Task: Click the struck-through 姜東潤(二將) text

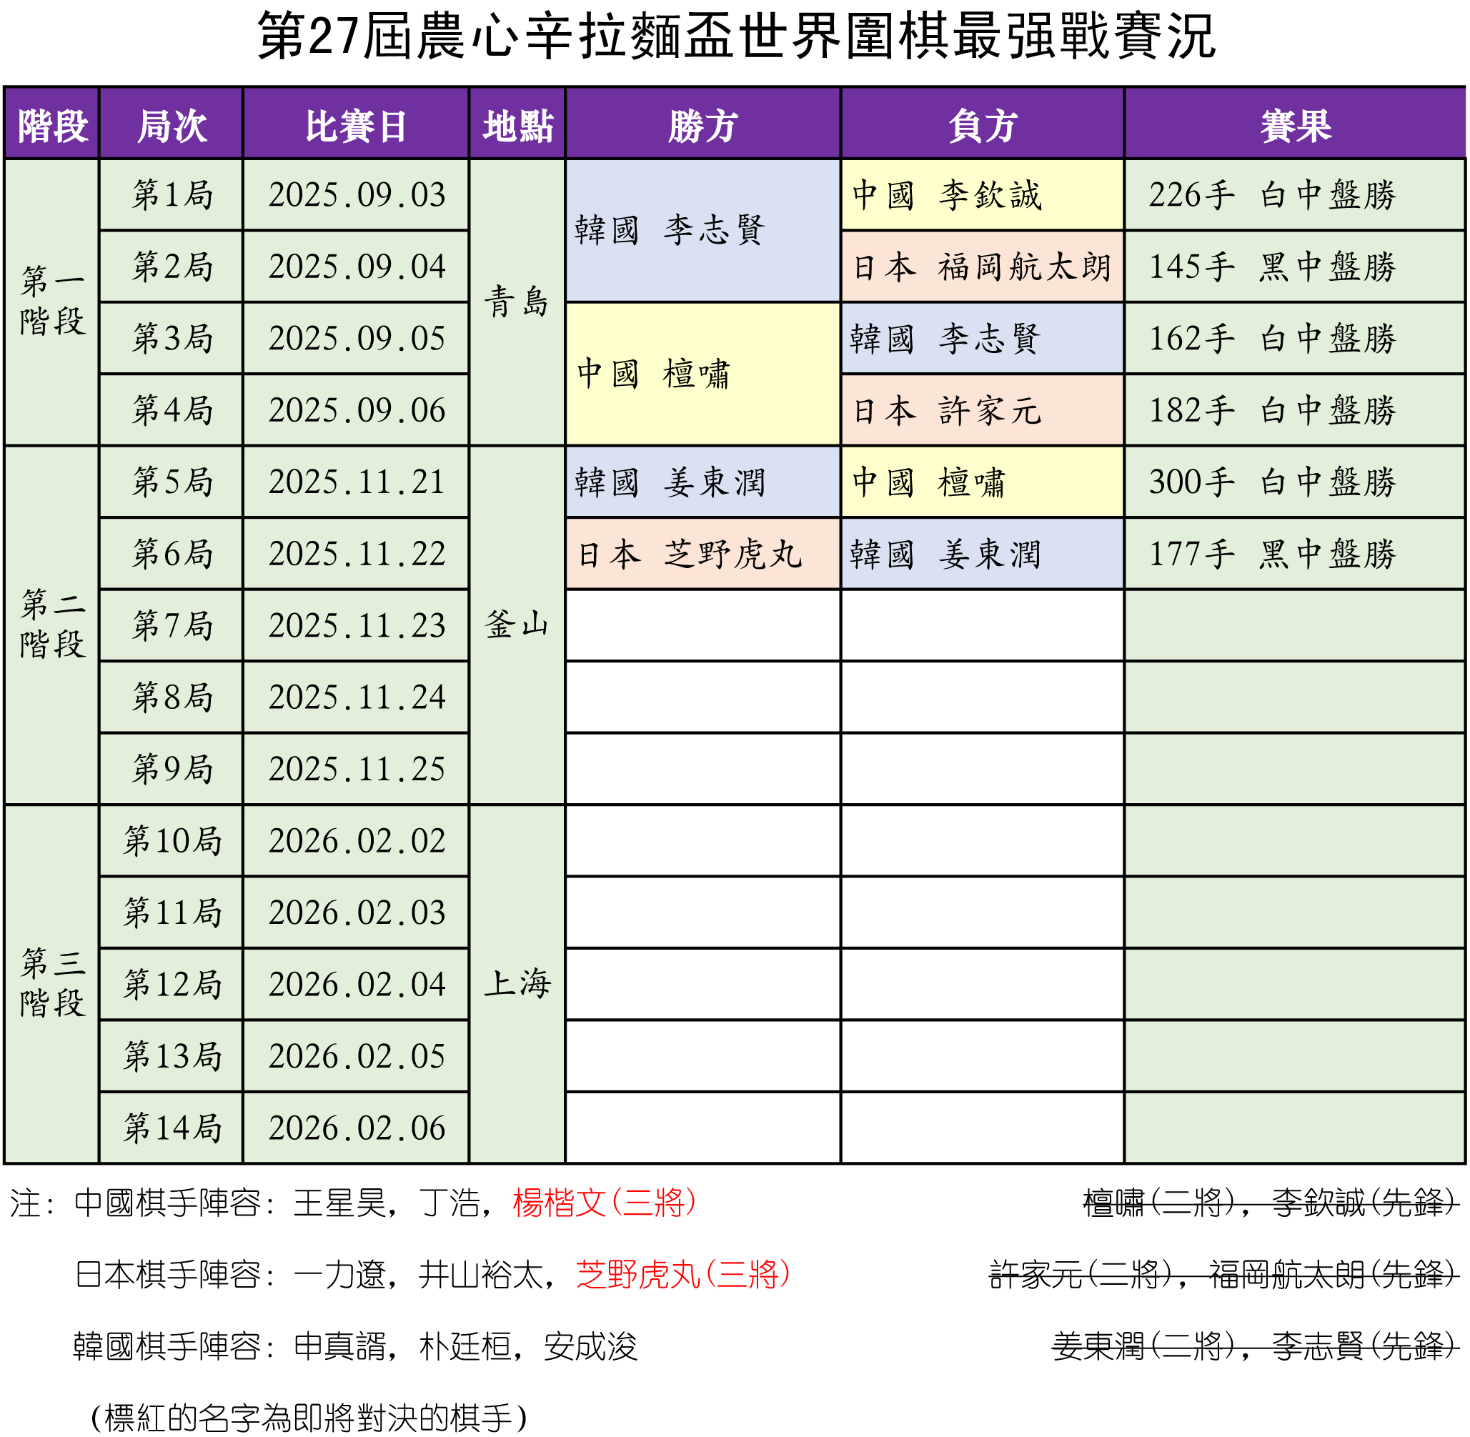Action: [1144, 1346]
